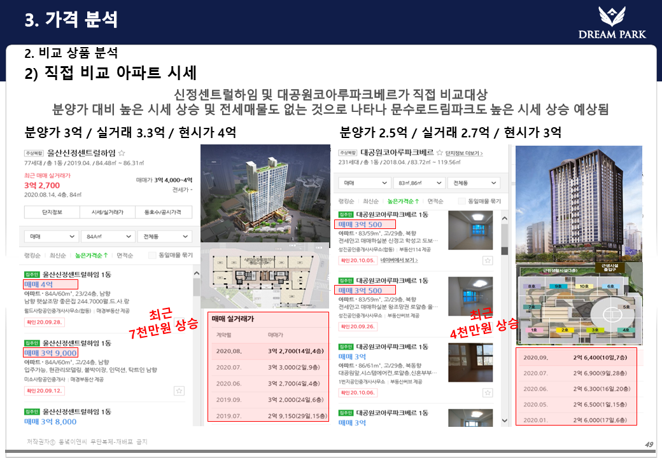Click the star icon beside 울산신정센트럴하임 title
The image size is (662, 458).
(122, 153)
